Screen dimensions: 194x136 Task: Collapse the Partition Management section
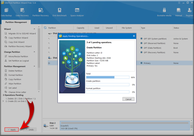pyautogui.click(x=34, y=66)
